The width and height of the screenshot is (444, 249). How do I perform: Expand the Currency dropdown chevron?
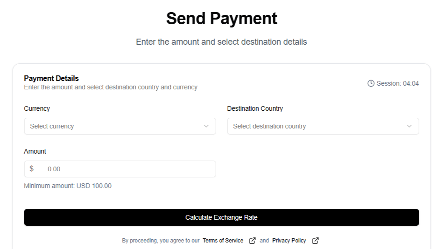tap(206, 126)
